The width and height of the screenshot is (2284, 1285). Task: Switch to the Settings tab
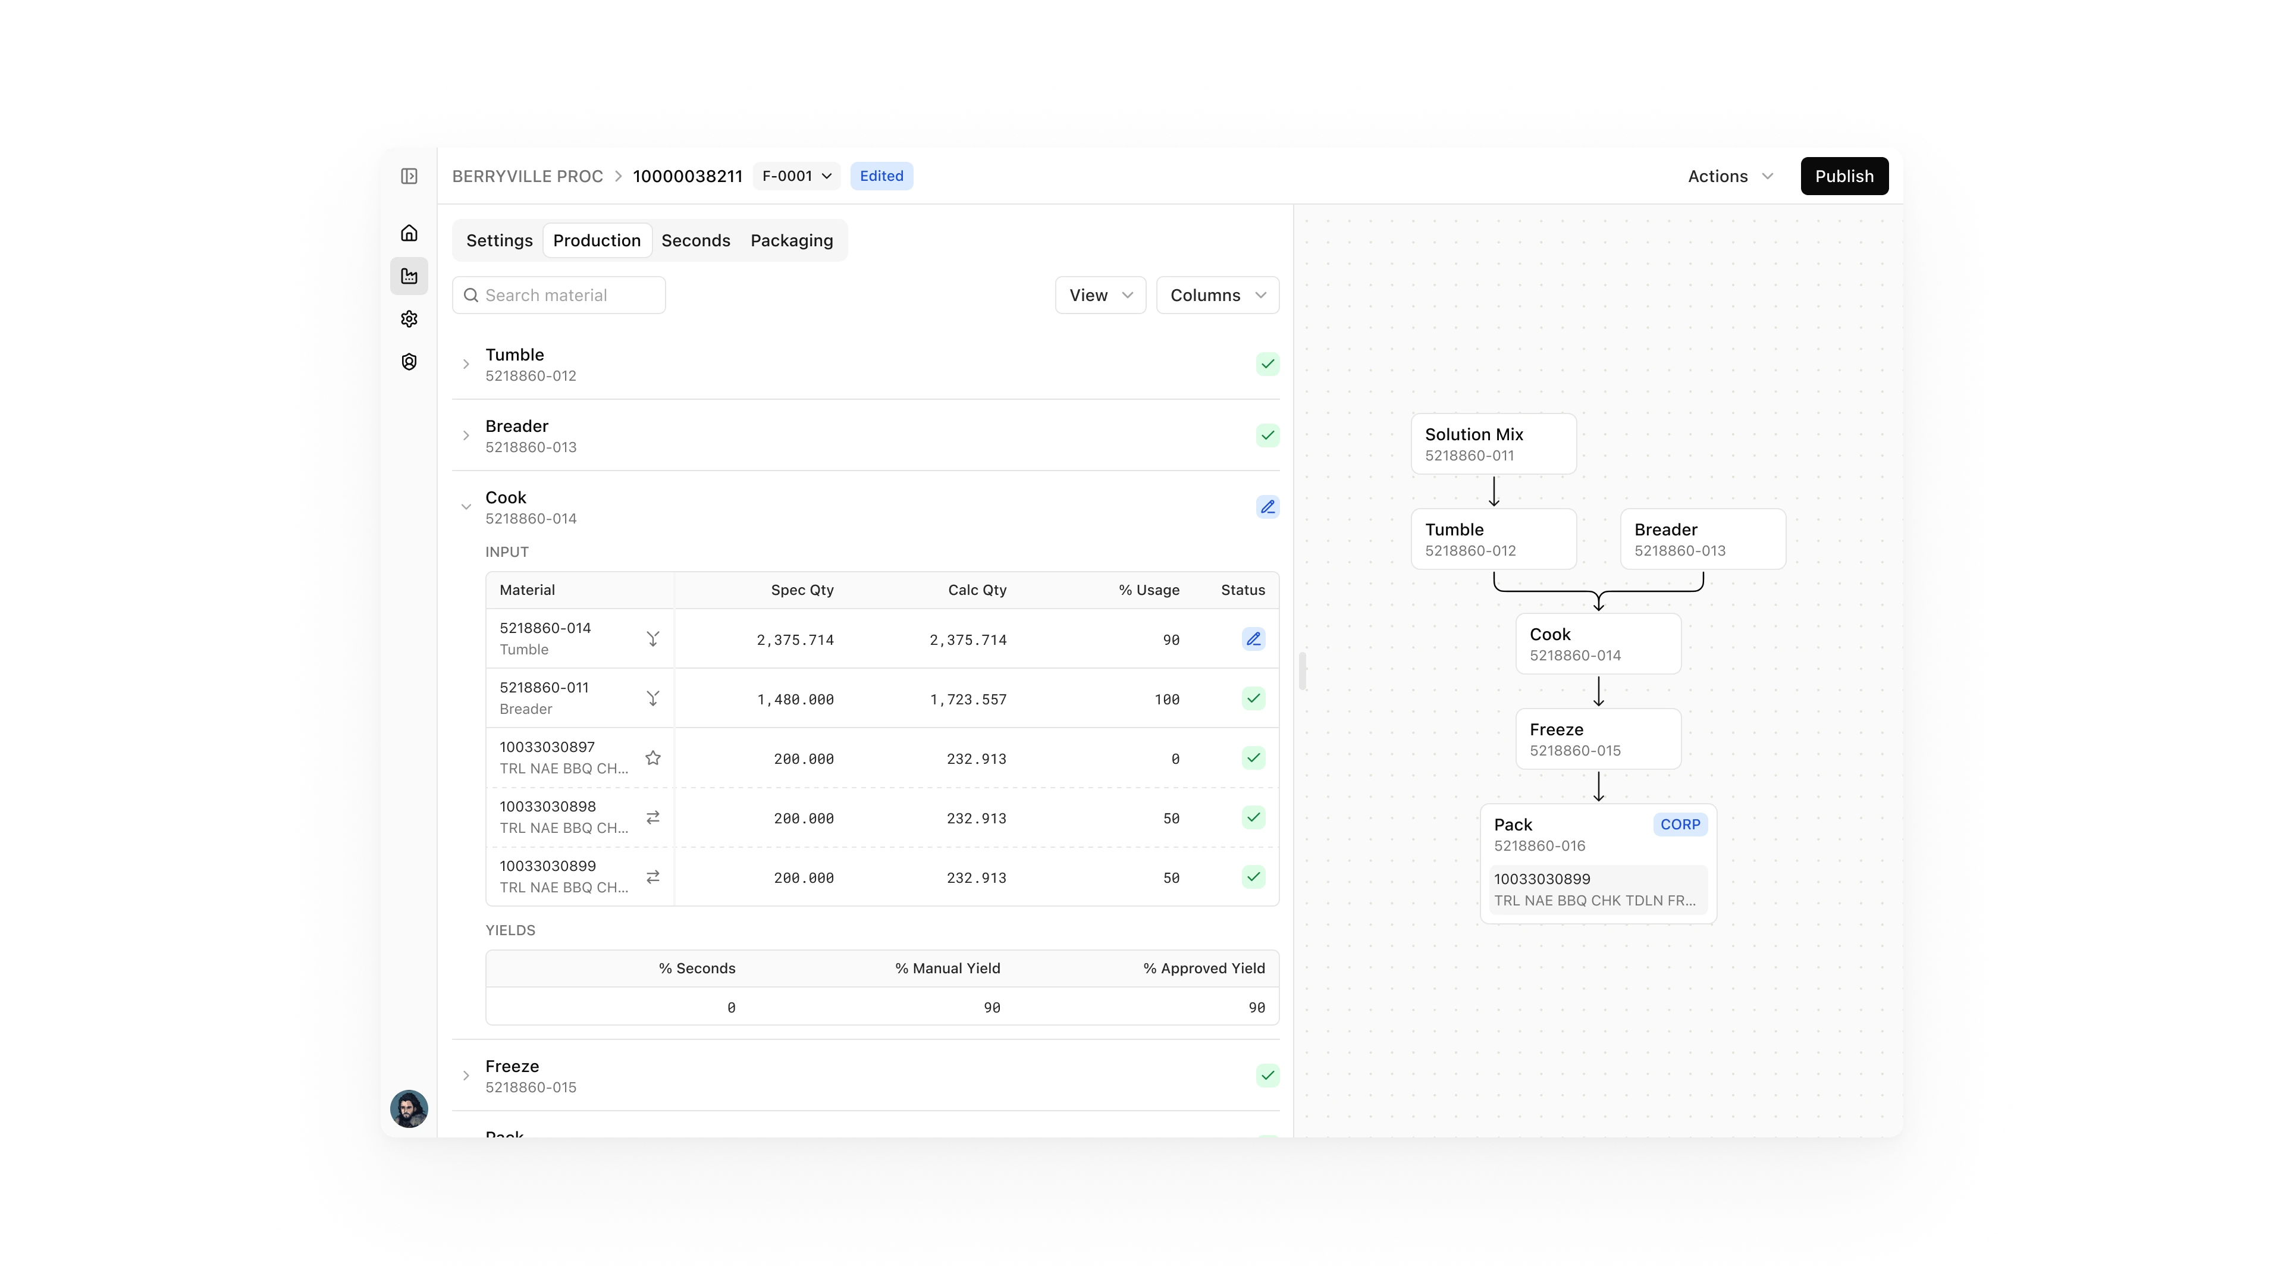click(499, 240)
